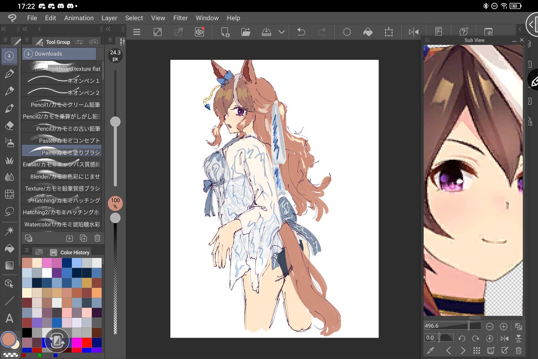This screenshot has height=359, width=538.
Task: Open the Layer menu
Action: (109, 18)
